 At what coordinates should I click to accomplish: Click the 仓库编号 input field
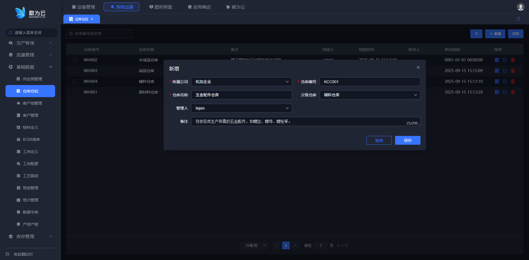click(370, 82)
